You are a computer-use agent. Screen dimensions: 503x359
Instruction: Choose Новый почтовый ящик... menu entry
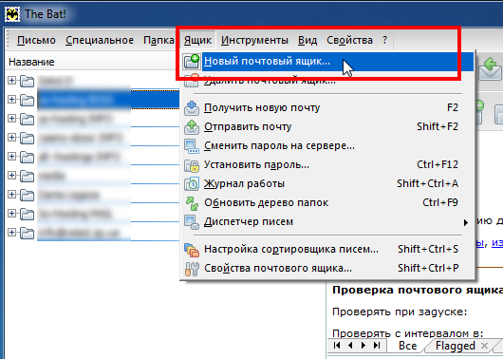pos(327,61)
